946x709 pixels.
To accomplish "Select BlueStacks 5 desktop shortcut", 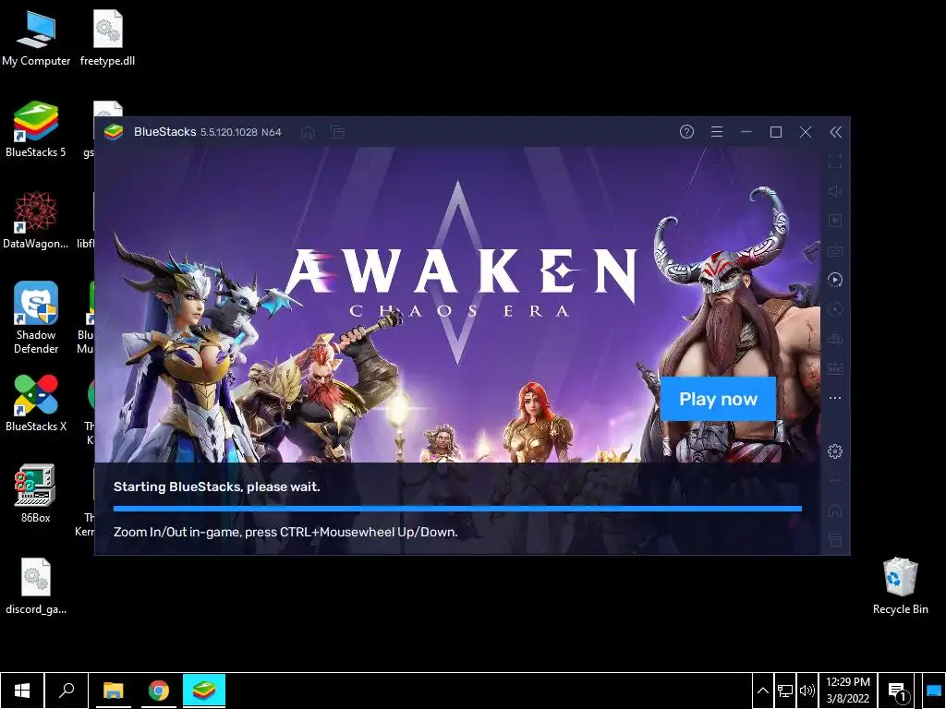I will point(36,129).
